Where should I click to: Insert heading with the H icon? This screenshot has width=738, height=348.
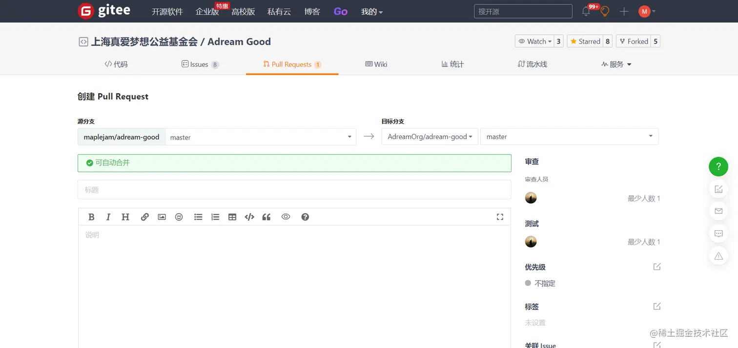[x=125, y=217]
